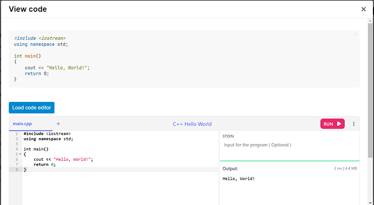Click 'return 0;' in top code snippet

(x=37, y=73)
